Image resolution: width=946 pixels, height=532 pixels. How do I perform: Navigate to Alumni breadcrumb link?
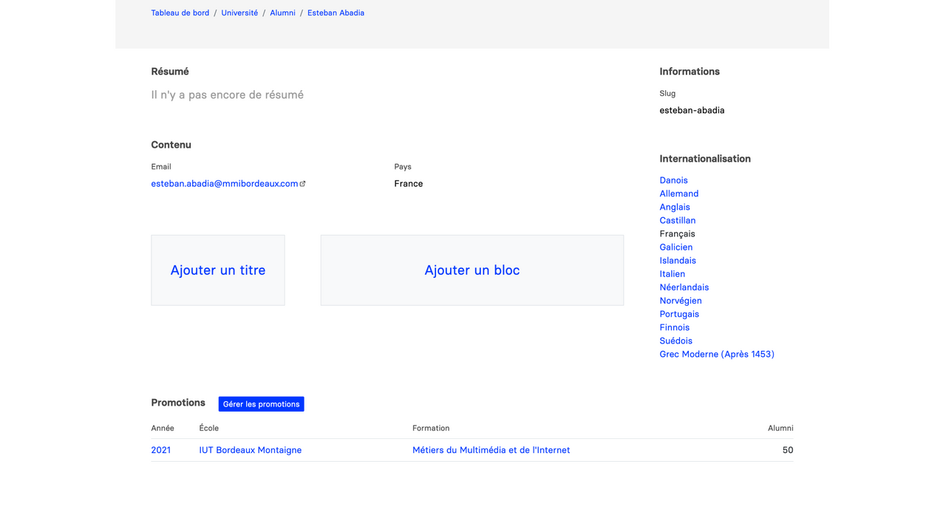[x=282, y=13]
